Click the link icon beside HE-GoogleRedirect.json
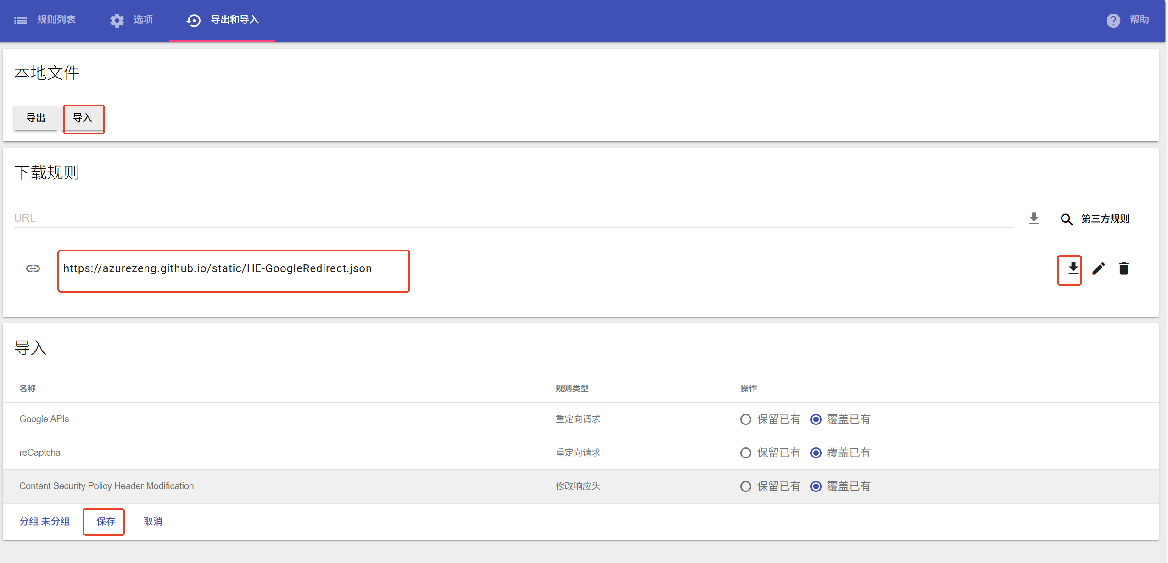This screenshot has width=1168, height=563. [x=33, y=268]
